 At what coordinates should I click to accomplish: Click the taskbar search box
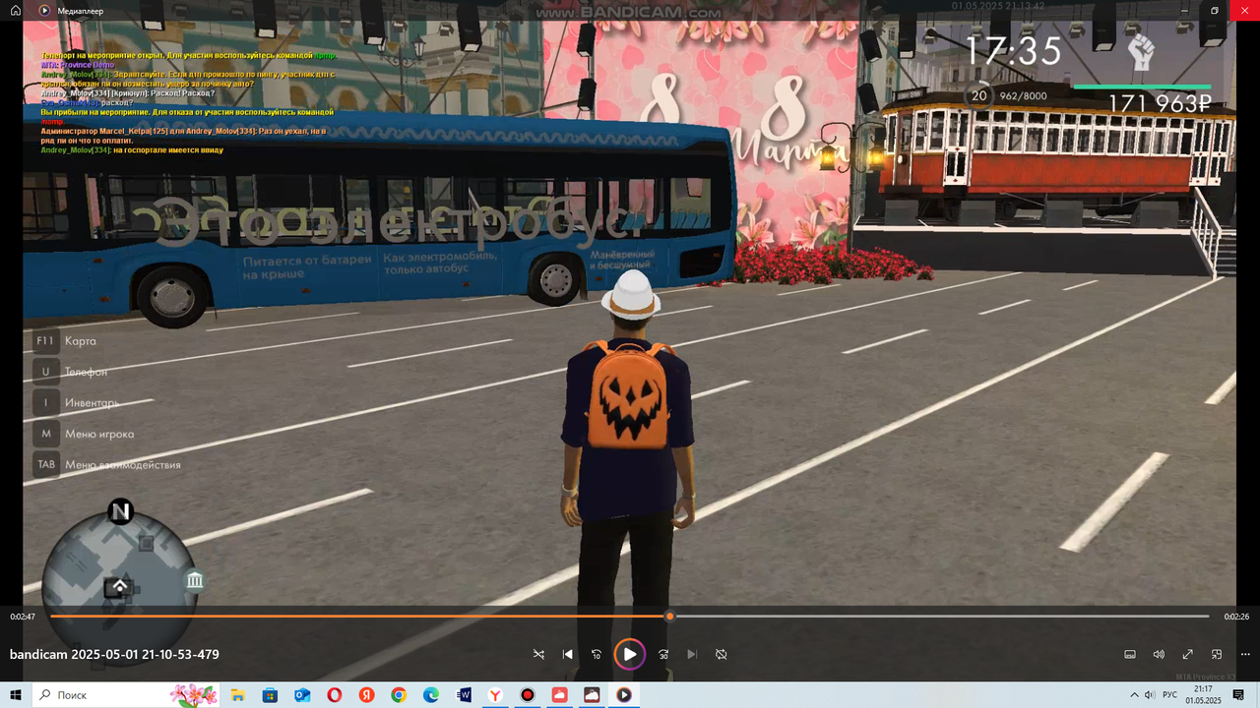coord(126,694)
